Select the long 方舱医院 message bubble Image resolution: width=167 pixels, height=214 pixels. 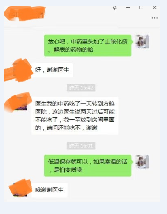(x=75, y=116)
